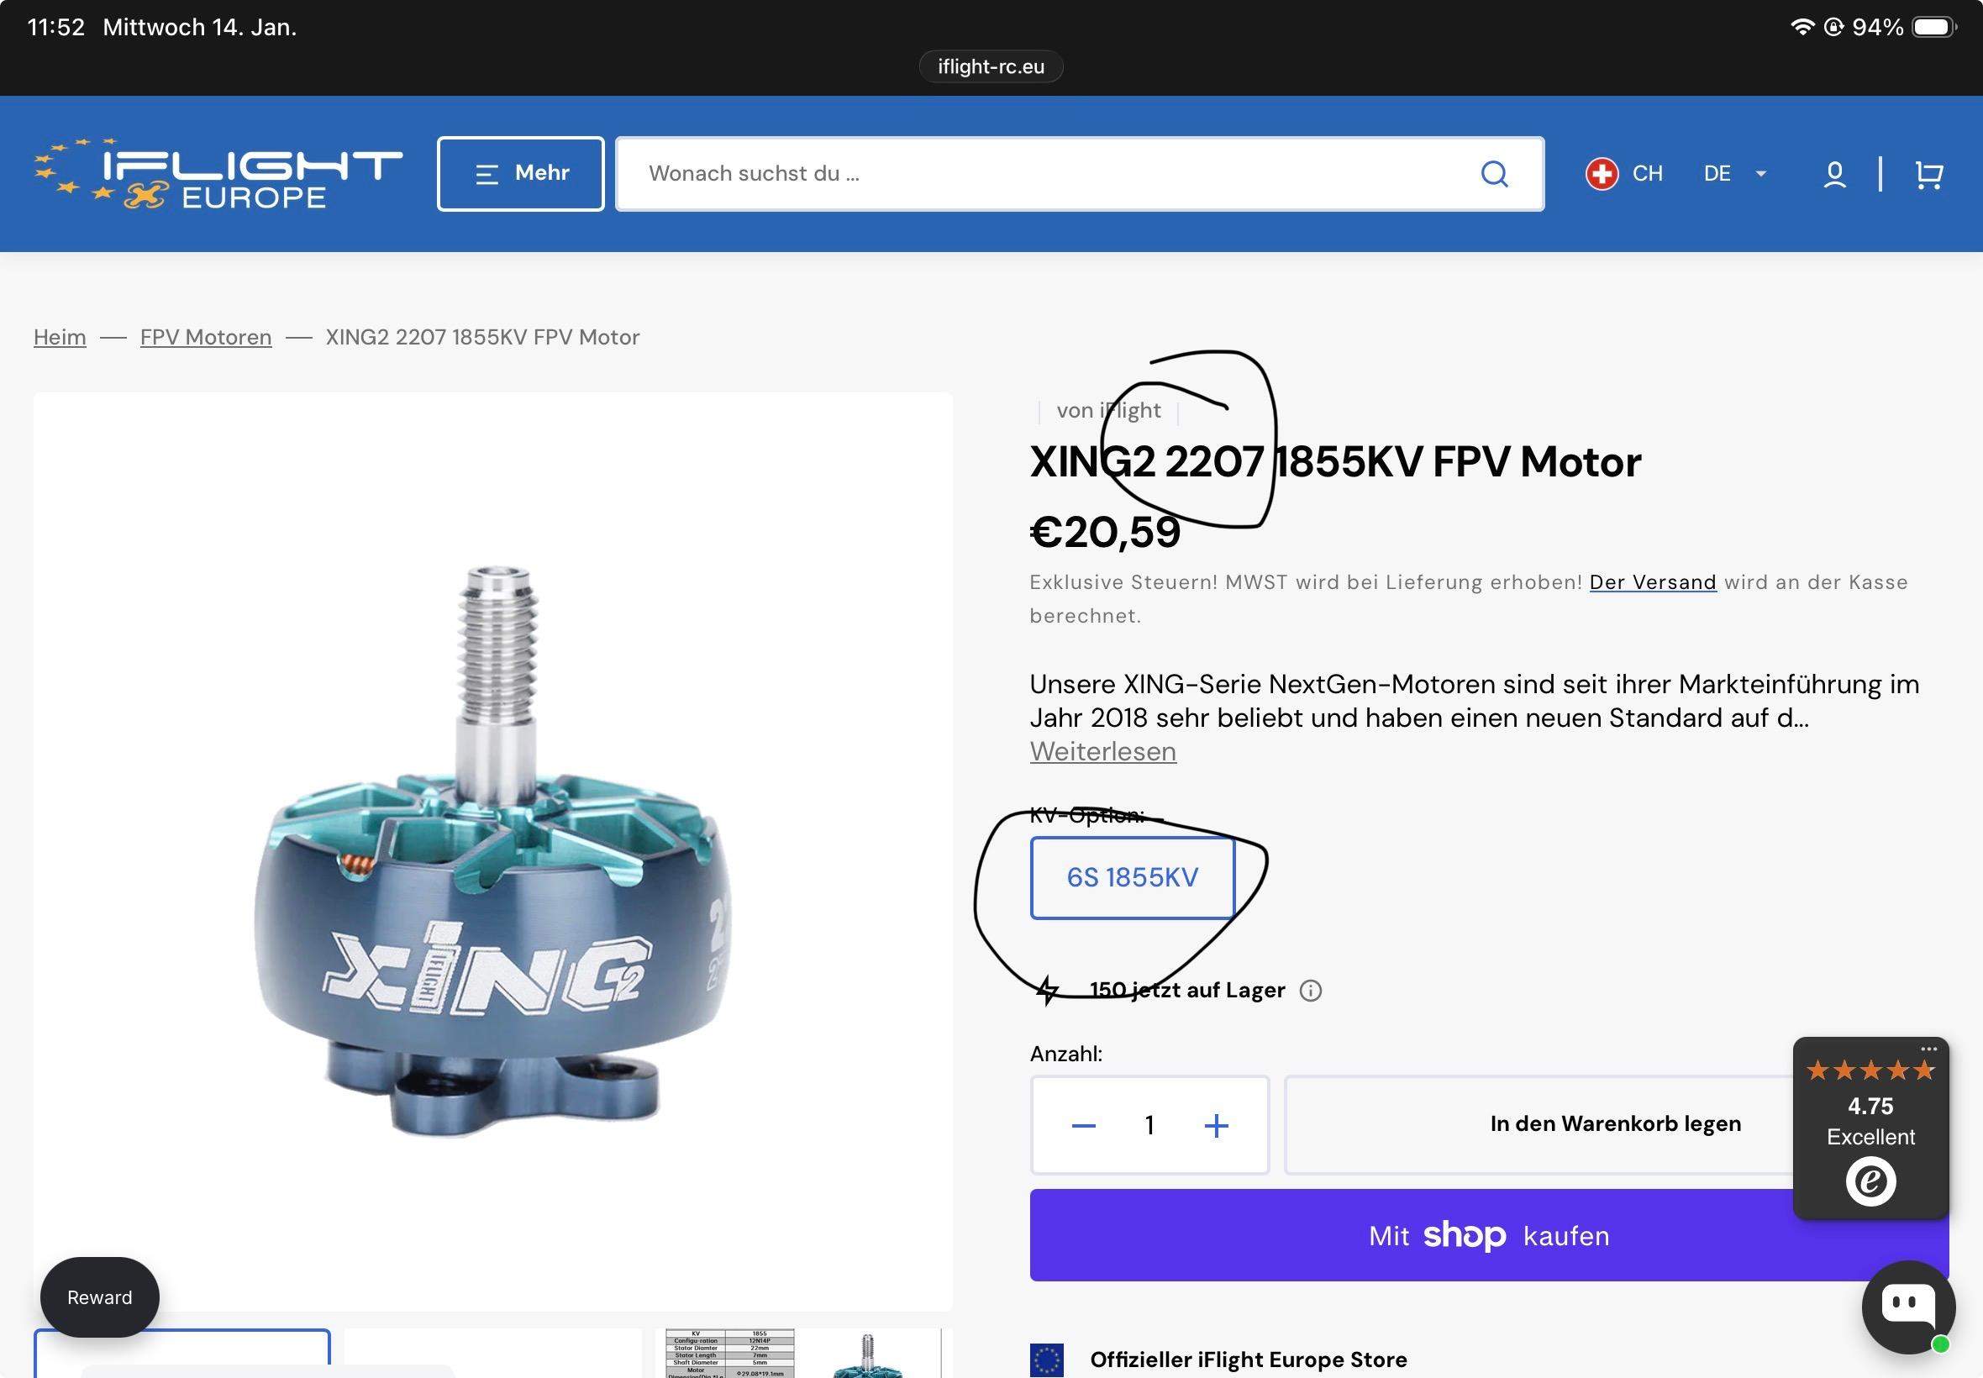Go to FPV Motoren breadcrumb
The height and width of the screenshot is (1378, 1983).
[206, 337]
